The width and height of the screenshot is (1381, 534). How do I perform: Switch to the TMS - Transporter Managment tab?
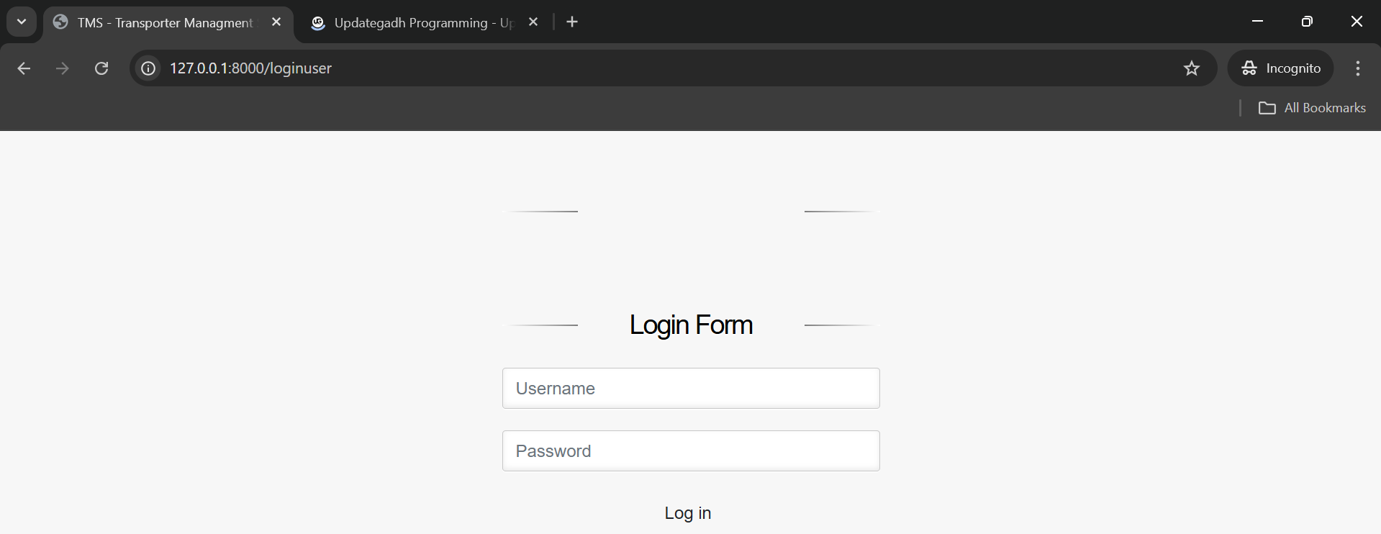click(164, 23)
